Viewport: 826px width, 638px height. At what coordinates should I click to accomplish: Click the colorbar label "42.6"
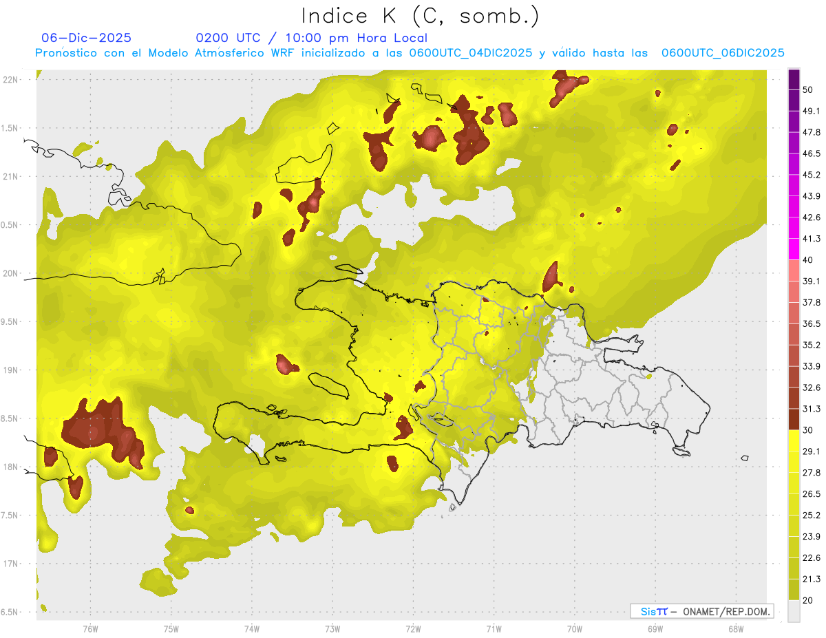(x=811, y=217)
